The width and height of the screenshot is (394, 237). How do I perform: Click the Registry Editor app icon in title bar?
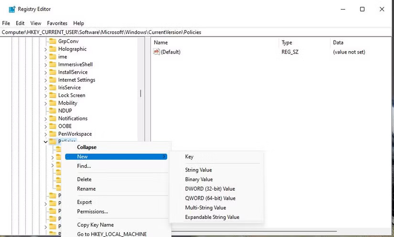click(x=12, y=9)
